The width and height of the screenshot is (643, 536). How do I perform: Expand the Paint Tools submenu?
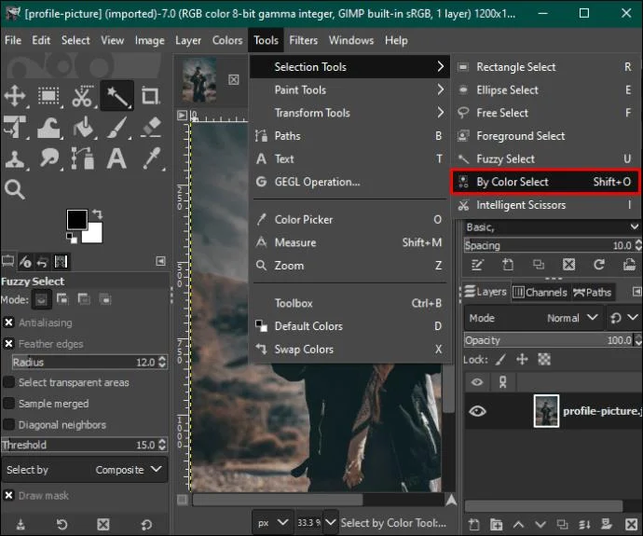pos(350,89)
